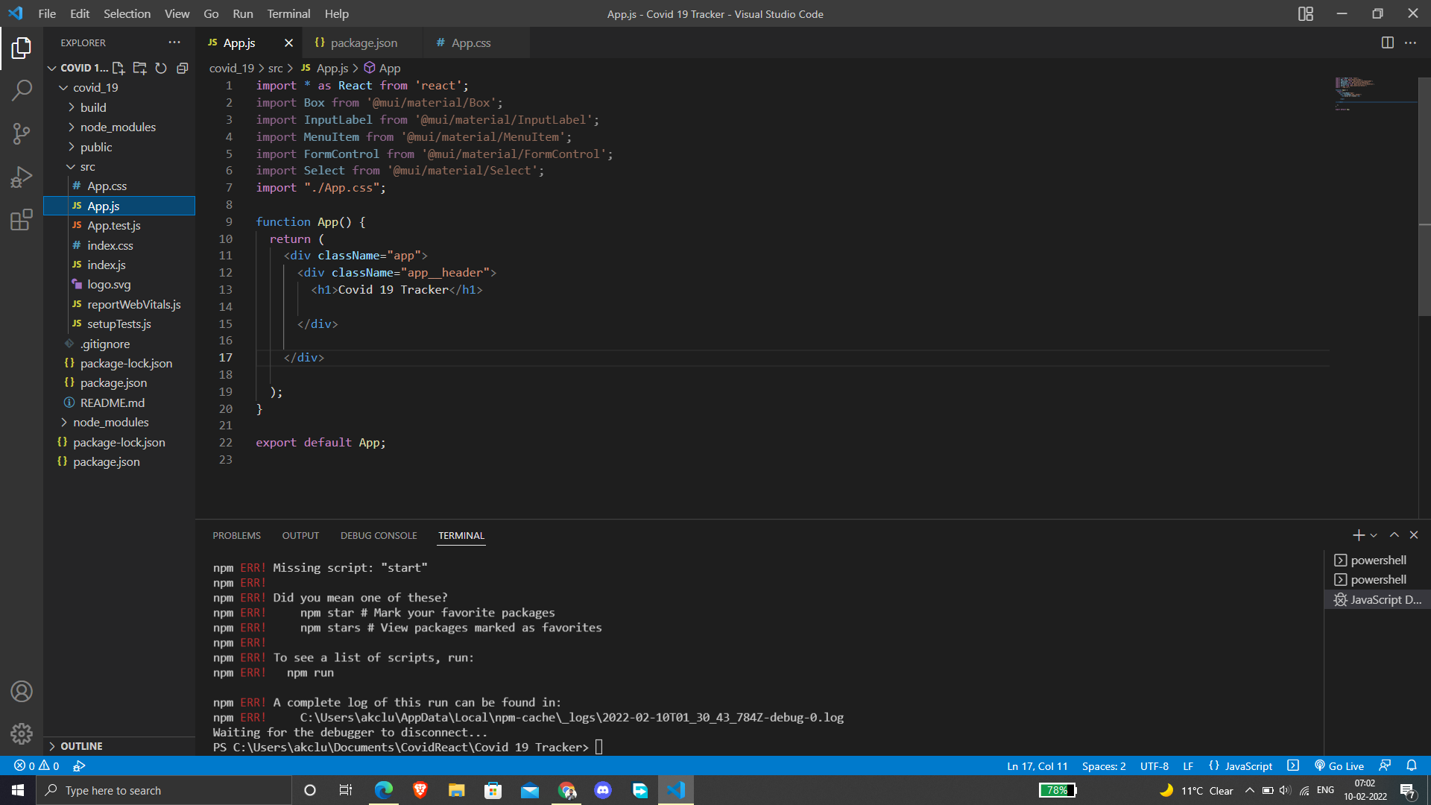Click the debug status icon in status bar

[x=79, y=765]
